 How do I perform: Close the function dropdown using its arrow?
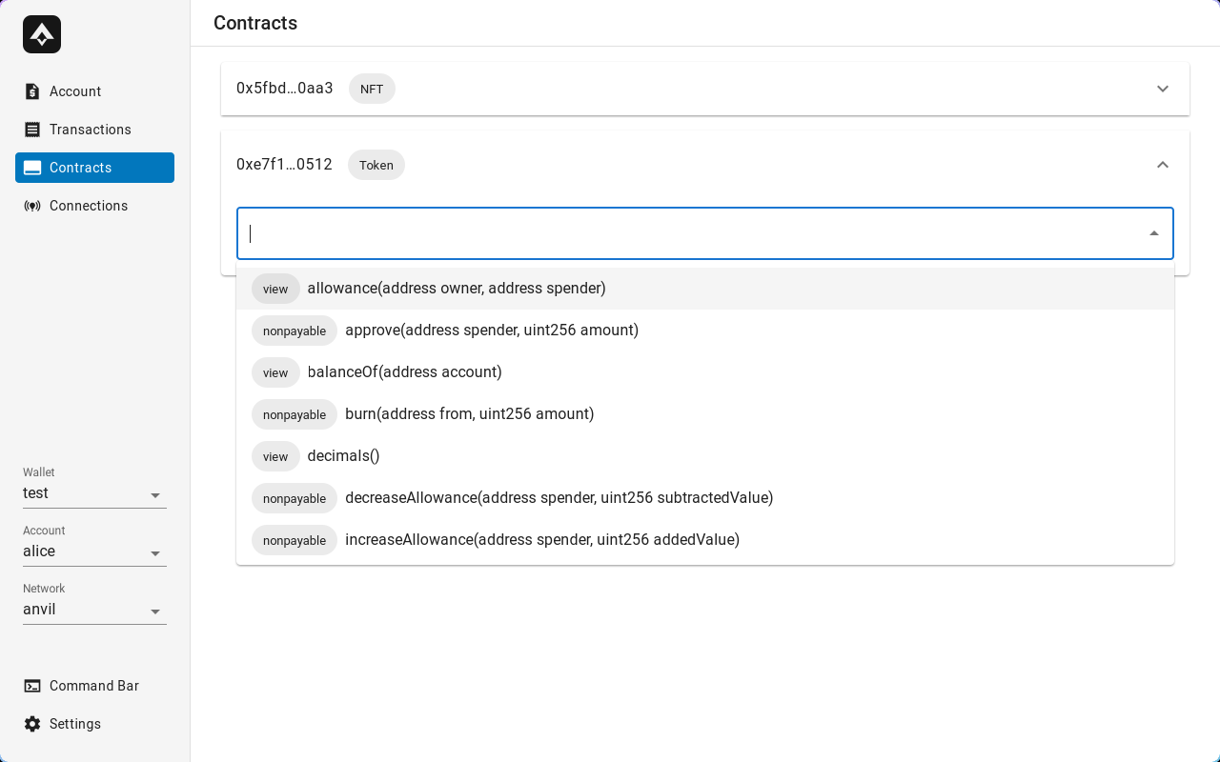pyautogui.click(x=1153, y=233)
